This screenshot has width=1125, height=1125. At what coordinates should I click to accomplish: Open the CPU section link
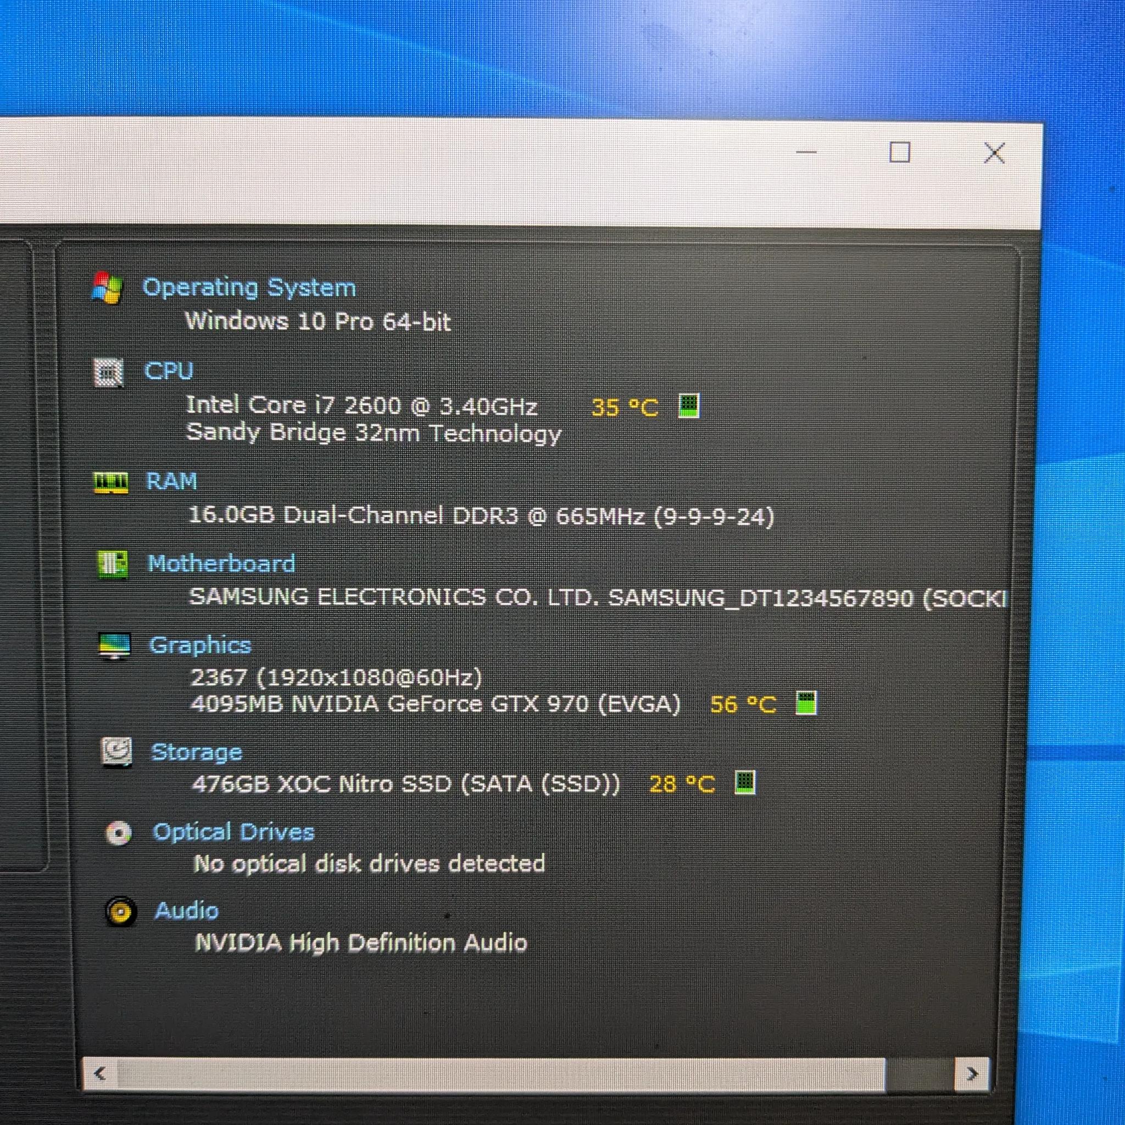tap(169, 371)
